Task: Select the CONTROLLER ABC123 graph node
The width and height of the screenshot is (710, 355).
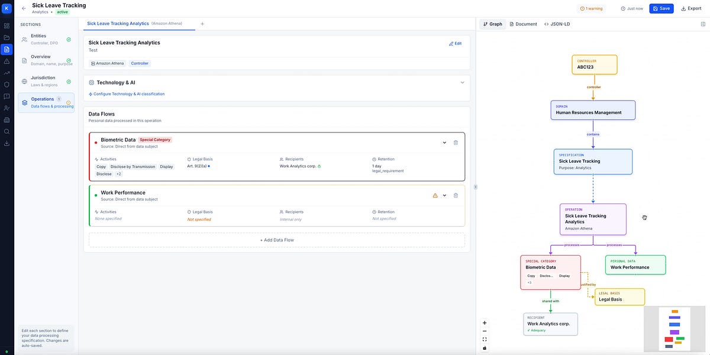Action: coord(595,64)
